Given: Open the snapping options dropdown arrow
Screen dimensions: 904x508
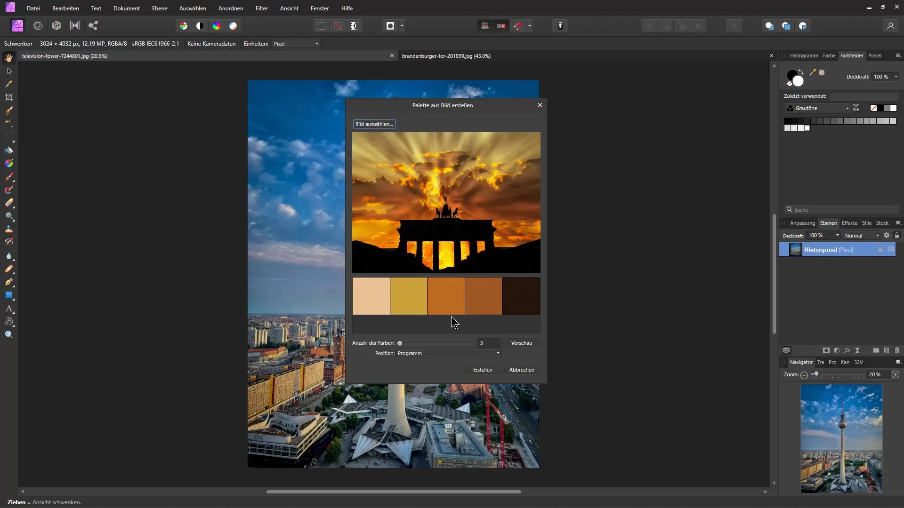Looking at the screenshot, I should click(x=530, y=26).
